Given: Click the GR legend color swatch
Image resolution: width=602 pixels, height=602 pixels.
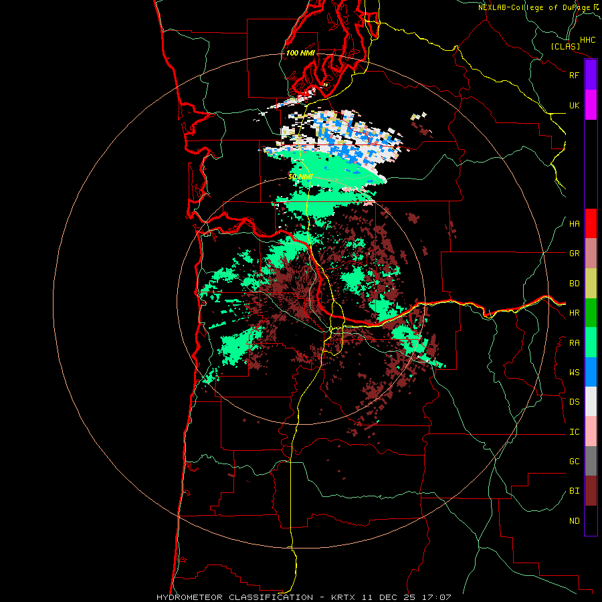Looking at the screenshot, I should [591, 254].
